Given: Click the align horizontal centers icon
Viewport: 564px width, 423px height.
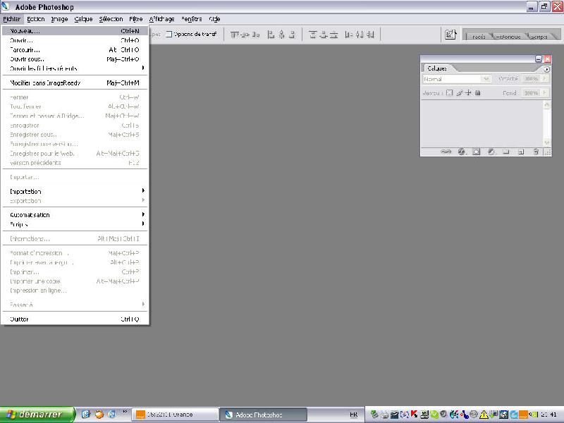Looking at the screenshot, I should 281,35.
